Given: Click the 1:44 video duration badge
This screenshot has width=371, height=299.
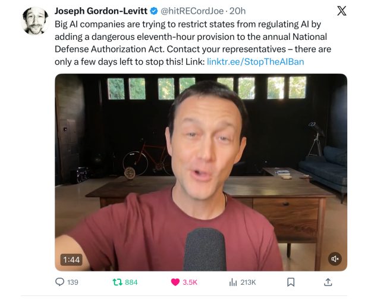Looking at the screenshot, I should point(71,260).
